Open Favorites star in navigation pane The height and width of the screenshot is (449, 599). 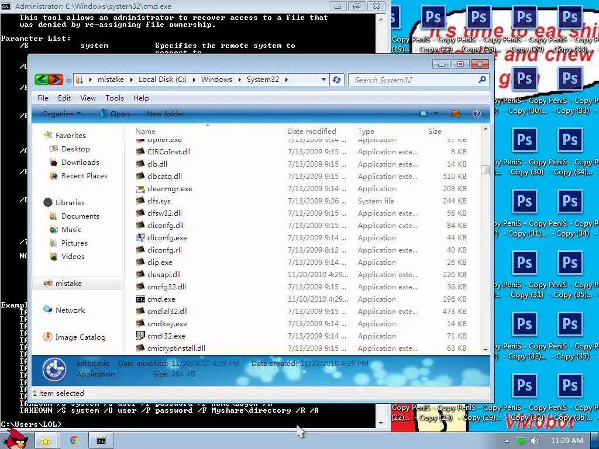pyautogui.click(x=48, y=135)
